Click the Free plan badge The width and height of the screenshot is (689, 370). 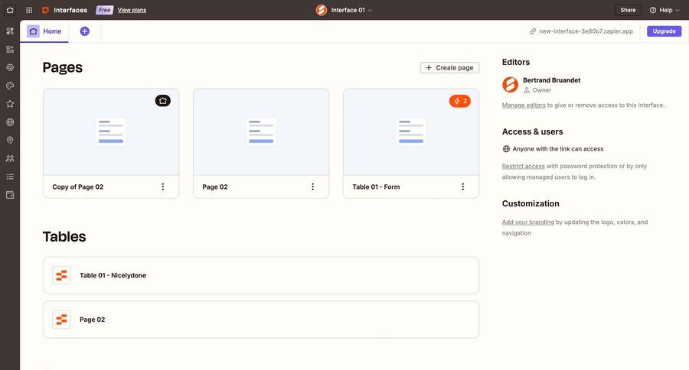(105, 10)
